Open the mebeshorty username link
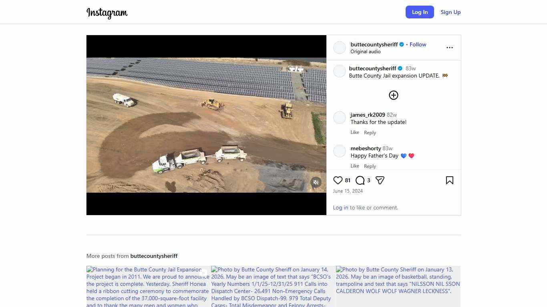Image resolution: width=547 pixels, height=307 pixels. click(366, 148)
